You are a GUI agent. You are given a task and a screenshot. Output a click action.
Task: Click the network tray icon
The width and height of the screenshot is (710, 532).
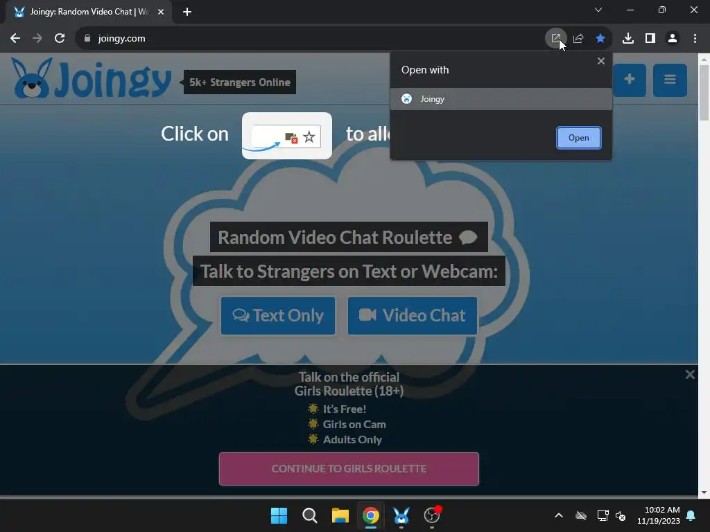point(603,515)
